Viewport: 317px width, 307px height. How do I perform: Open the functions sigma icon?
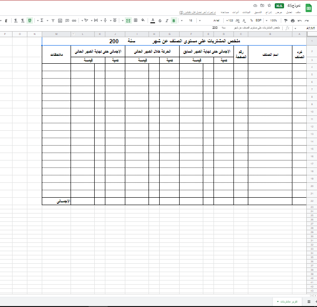click(42, 20)
